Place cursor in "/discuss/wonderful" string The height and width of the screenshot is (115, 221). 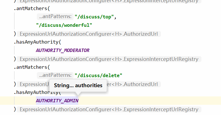64,25
